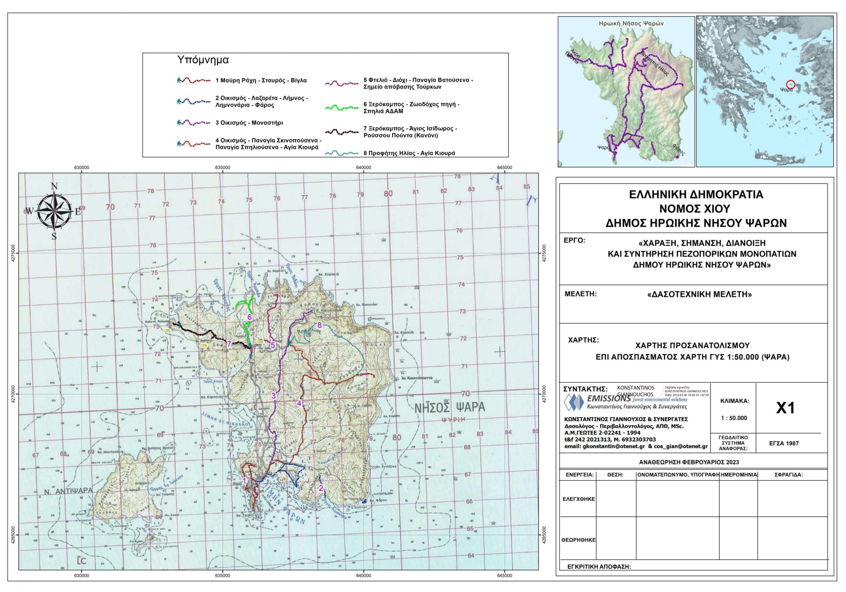Click the hiker icon beside legend route 3
The image size is (846, 592).
click(179, 122)
